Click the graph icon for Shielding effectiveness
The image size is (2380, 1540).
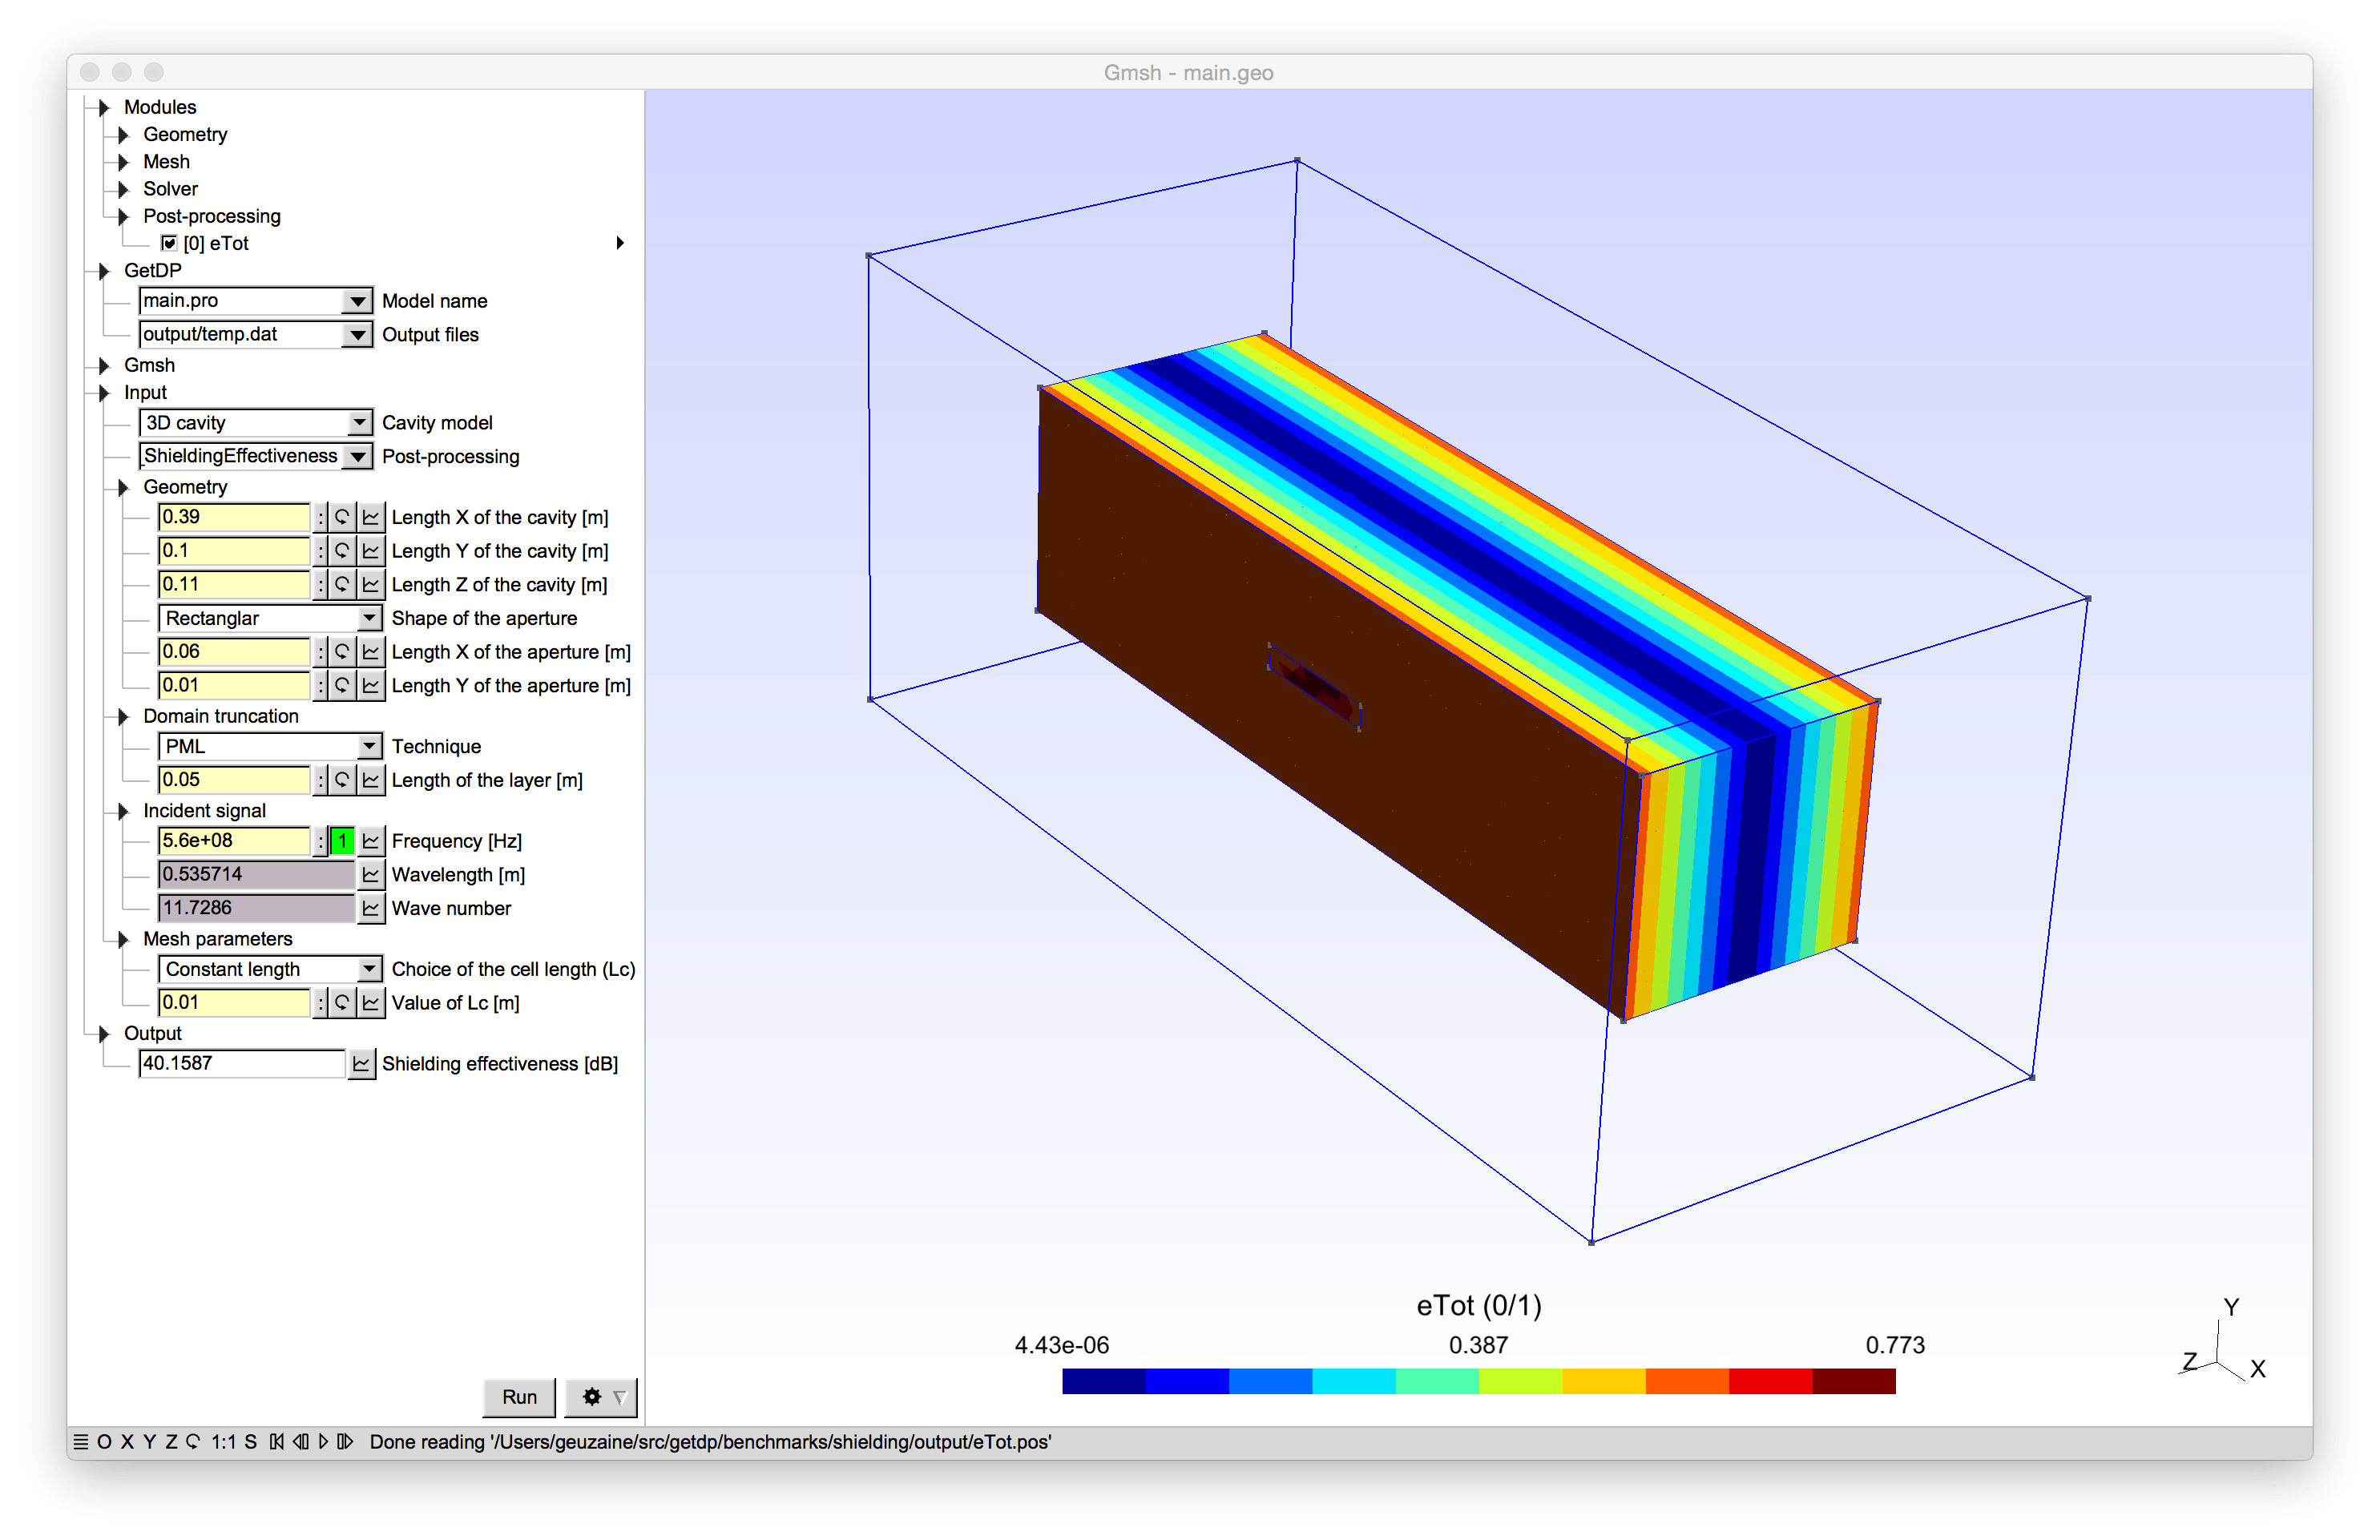coord(361,1064)
